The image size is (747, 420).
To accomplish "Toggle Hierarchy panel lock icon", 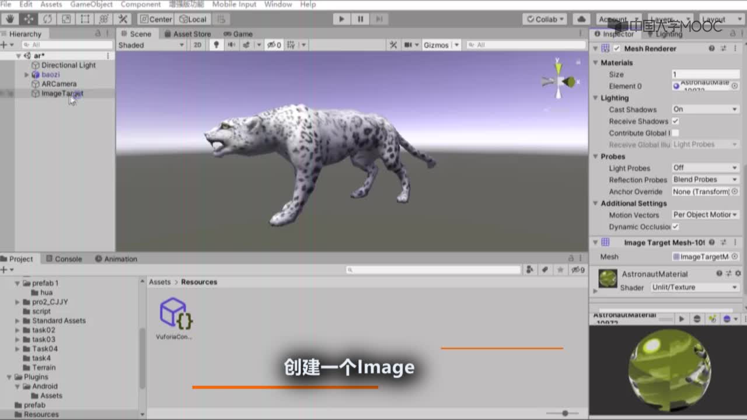I will 98,34.
